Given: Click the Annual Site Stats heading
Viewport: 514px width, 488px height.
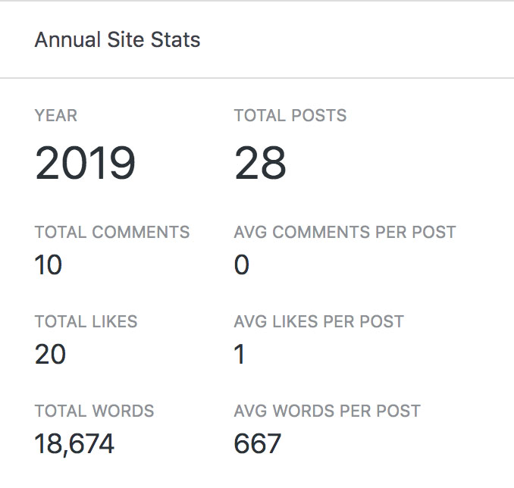Looking at the screenshot, I should click(118, 40).
